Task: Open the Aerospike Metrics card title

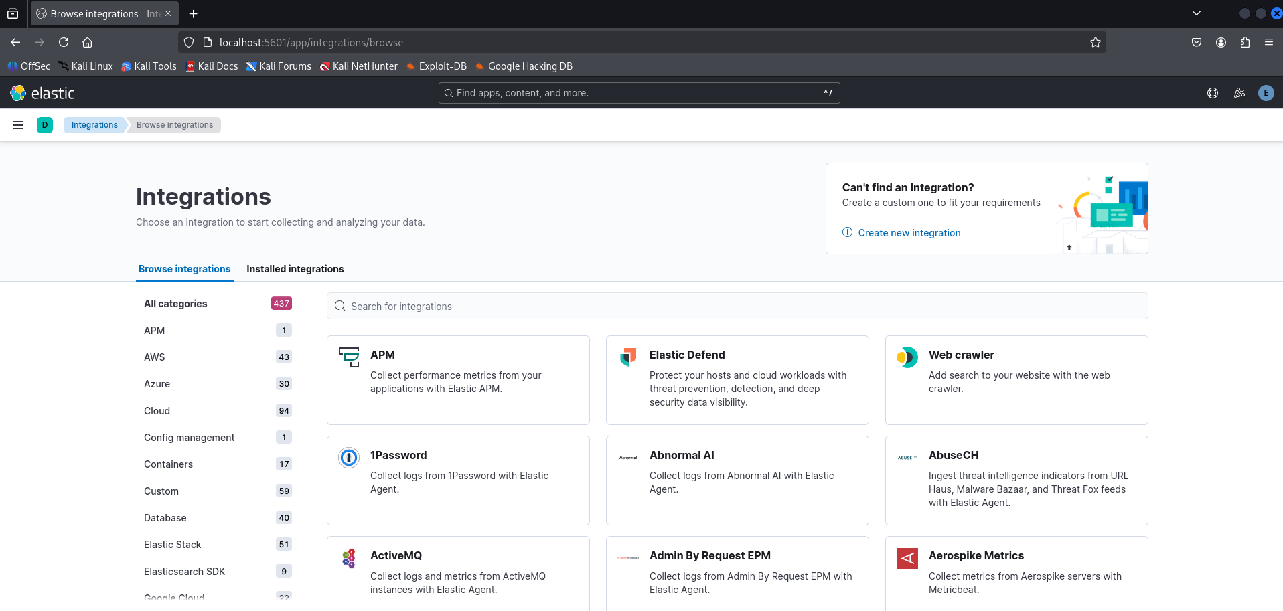Action: coord(976,555)
